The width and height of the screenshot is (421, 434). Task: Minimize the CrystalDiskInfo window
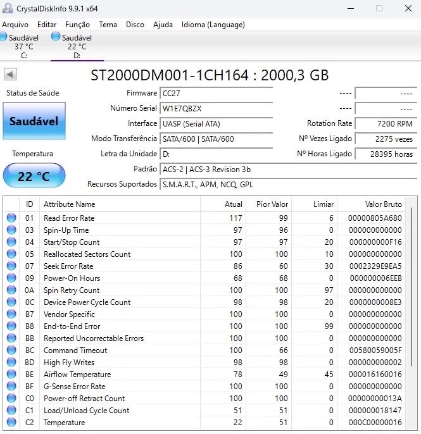click(x=351, y=8)
